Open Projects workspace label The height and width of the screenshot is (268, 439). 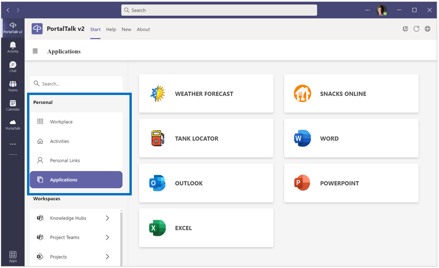58,257
